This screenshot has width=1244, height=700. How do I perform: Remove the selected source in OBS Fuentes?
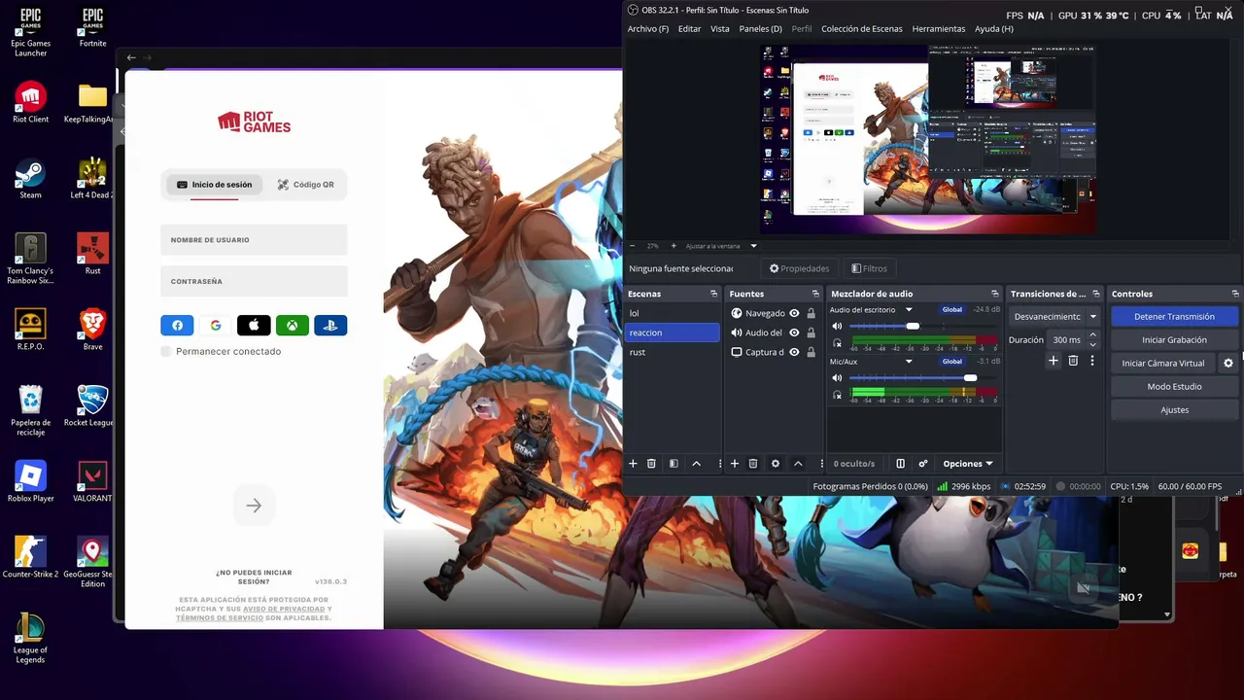tap(753, 464)
